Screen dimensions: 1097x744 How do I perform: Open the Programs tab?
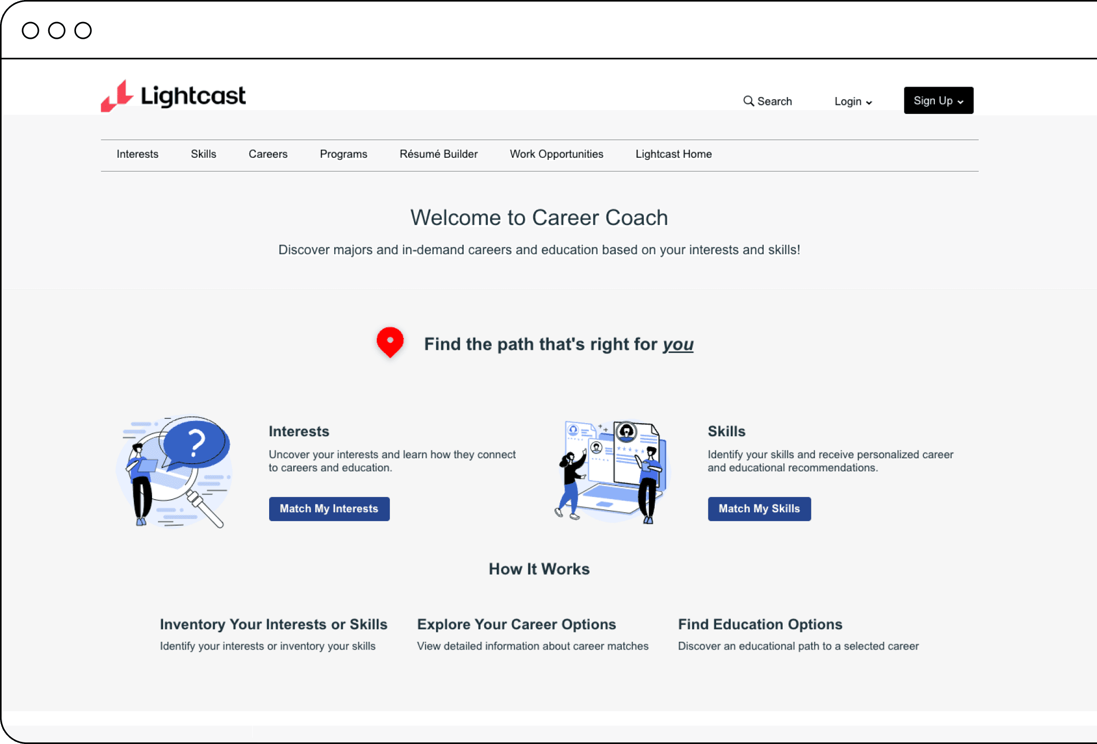click(x=344, y=155)
